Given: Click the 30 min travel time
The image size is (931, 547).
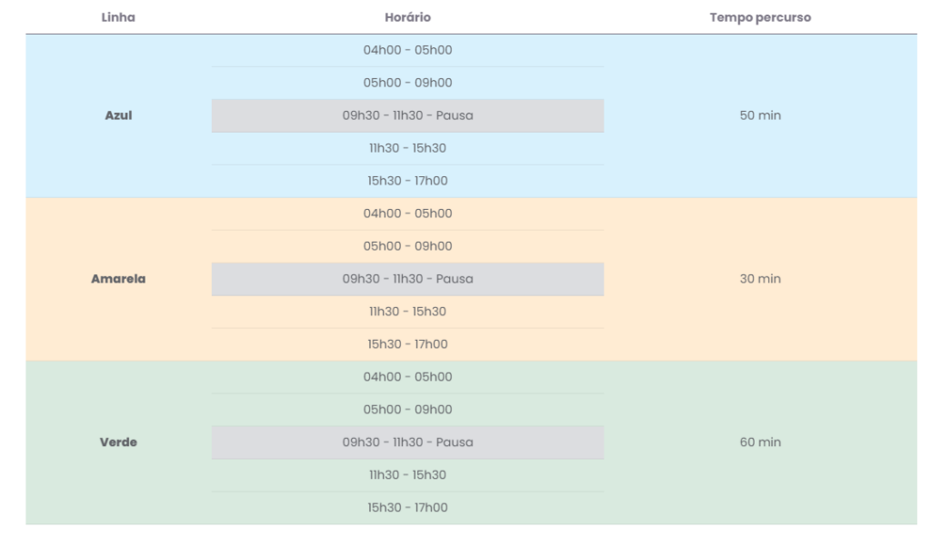Looking at the screenshot, I should pos(759,279).
